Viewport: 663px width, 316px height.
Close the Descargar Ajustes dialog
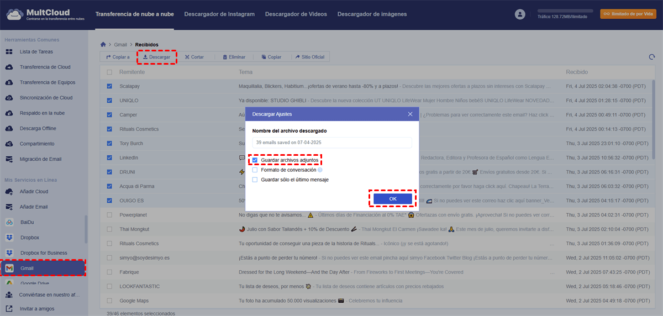coord(410,114)
